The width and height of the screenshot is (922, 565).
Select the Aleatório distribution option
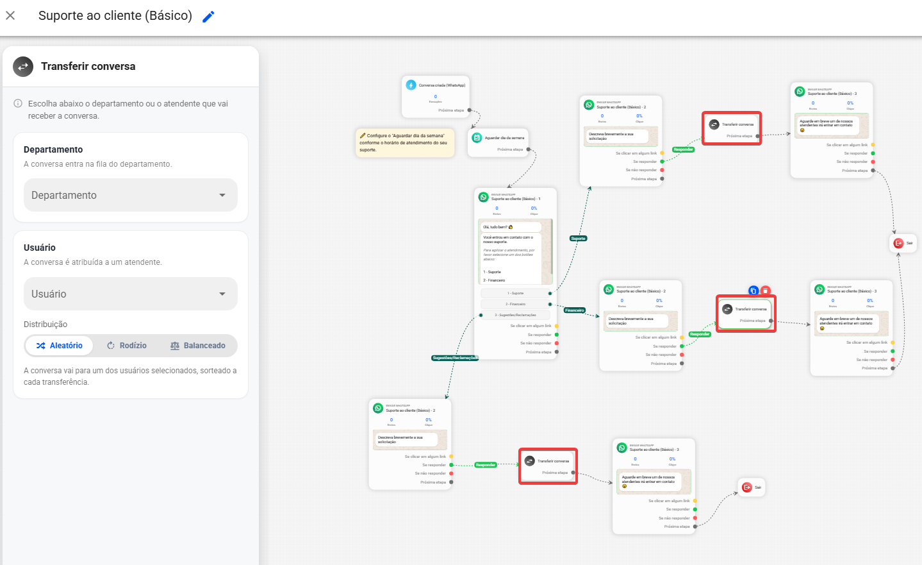(60, 346)
